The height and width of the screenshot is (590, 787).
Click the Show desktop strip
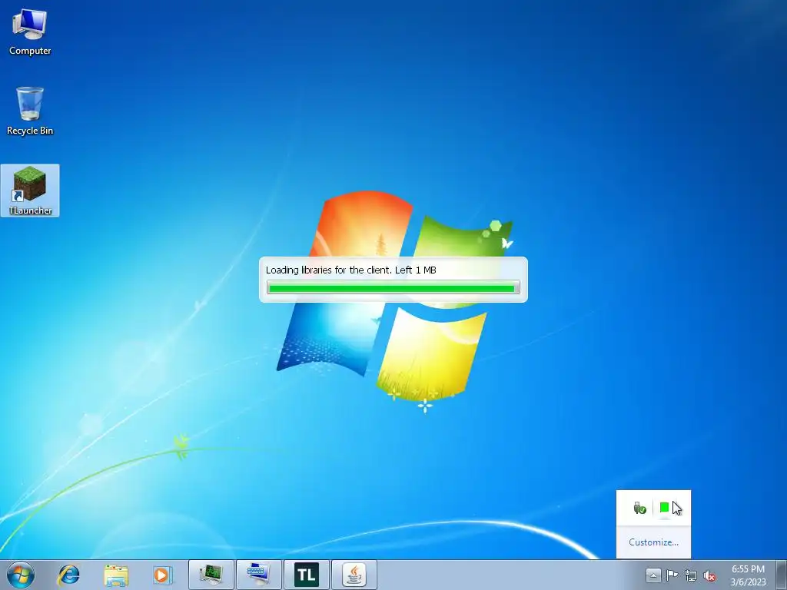click(x=782, y=575)
